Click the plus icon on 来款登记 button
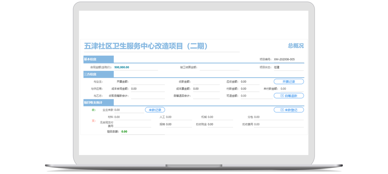 (x=282, y=110)
